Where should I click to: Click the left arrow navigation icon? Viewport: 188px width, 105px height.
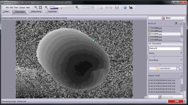106,8
